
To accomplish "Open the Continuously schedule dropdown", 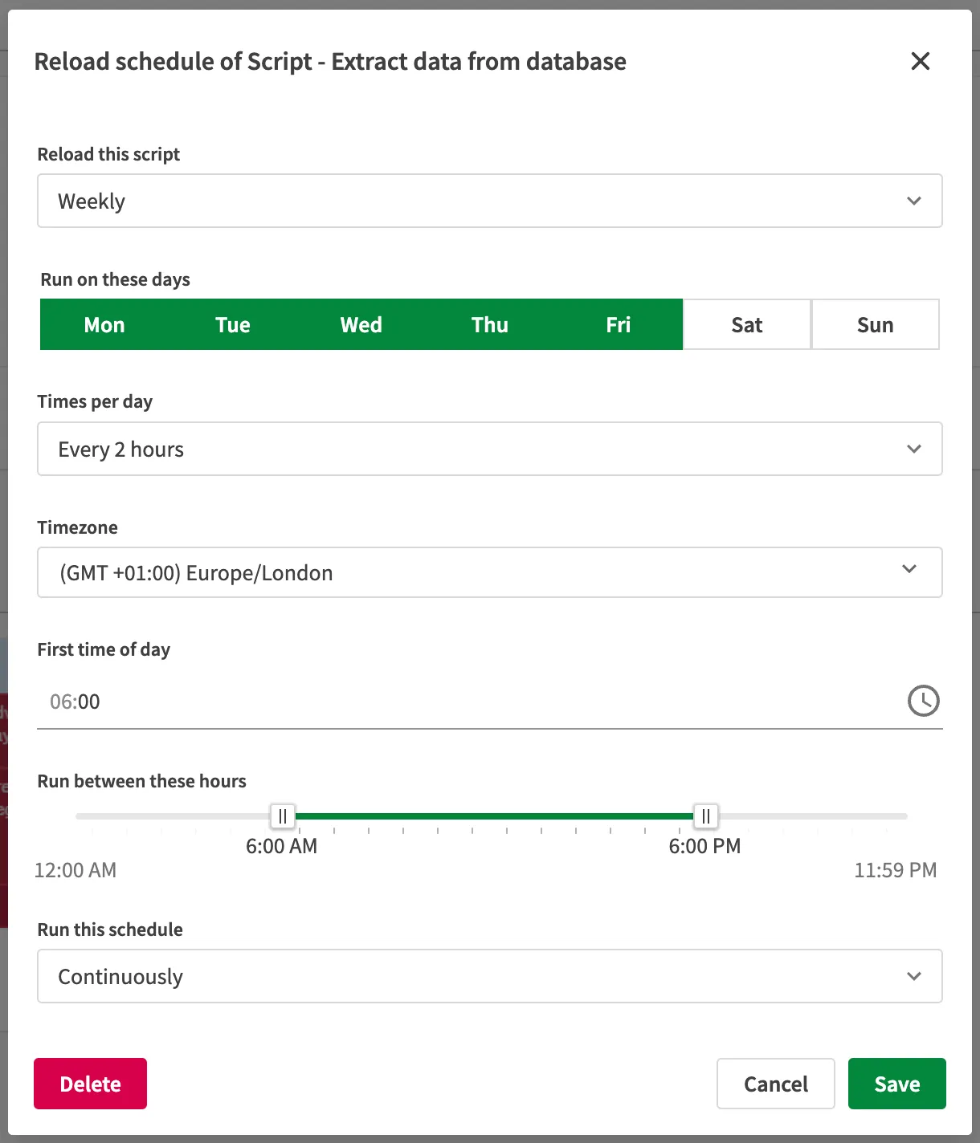I will point(490,976).
